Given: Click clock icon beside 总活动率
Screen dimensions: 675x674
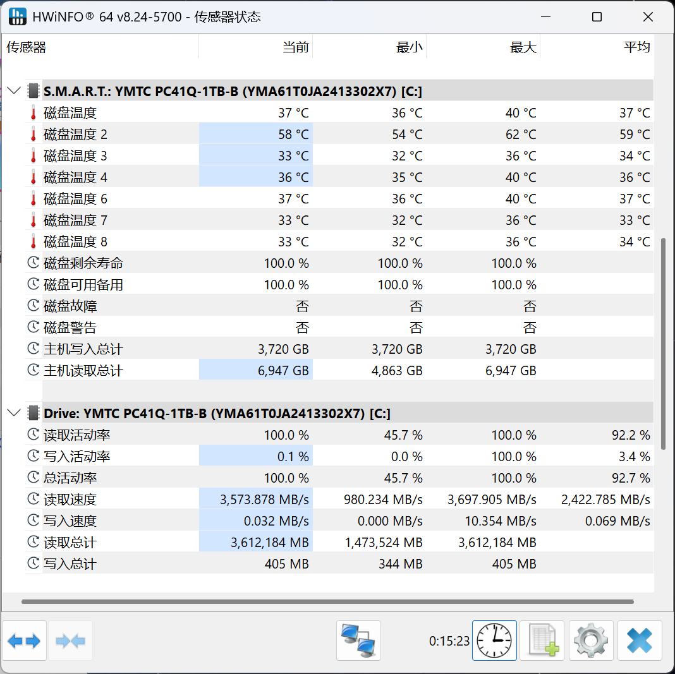Looking at the screenshot, I should (33, 478).
